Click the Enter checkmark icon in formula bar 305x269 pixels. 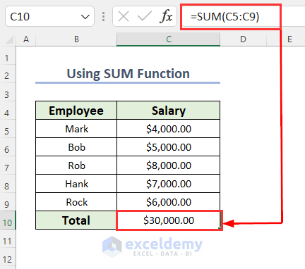[x=145, y=16]
